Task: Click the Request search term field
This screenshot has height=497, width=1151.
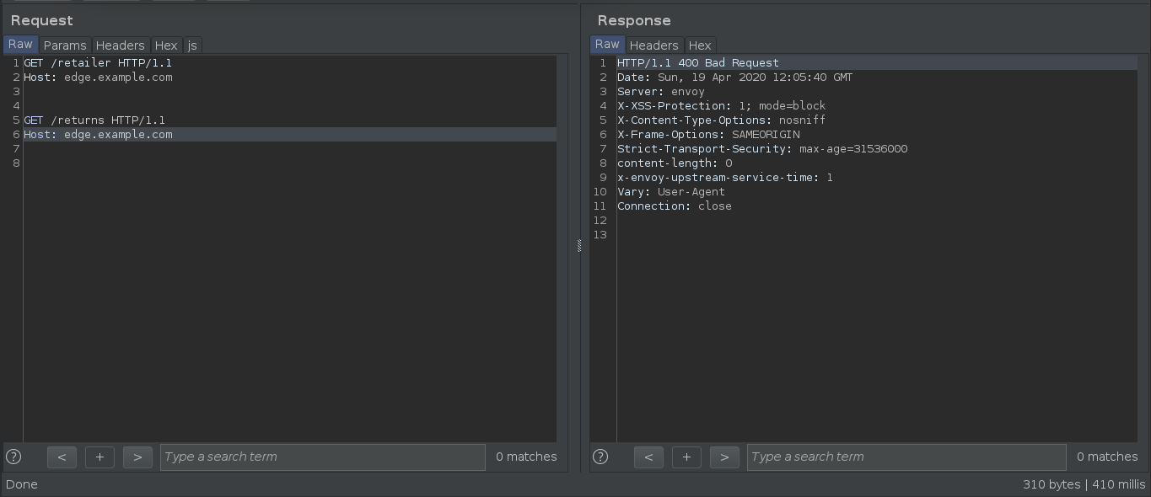Action: (323, 457)
